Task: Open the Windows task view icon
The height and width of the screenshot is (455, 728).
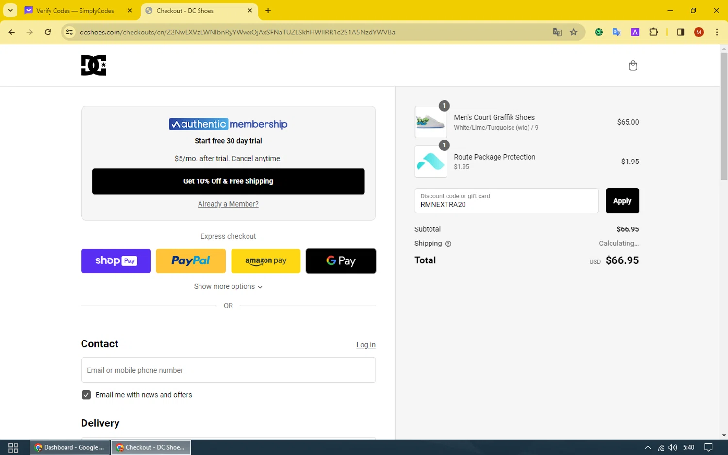Action: [13, 447]
